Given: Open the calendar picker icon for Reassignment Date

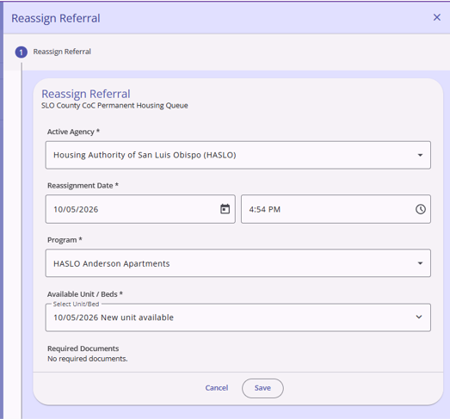Looking at the screenshot, I should pos(225,209).
